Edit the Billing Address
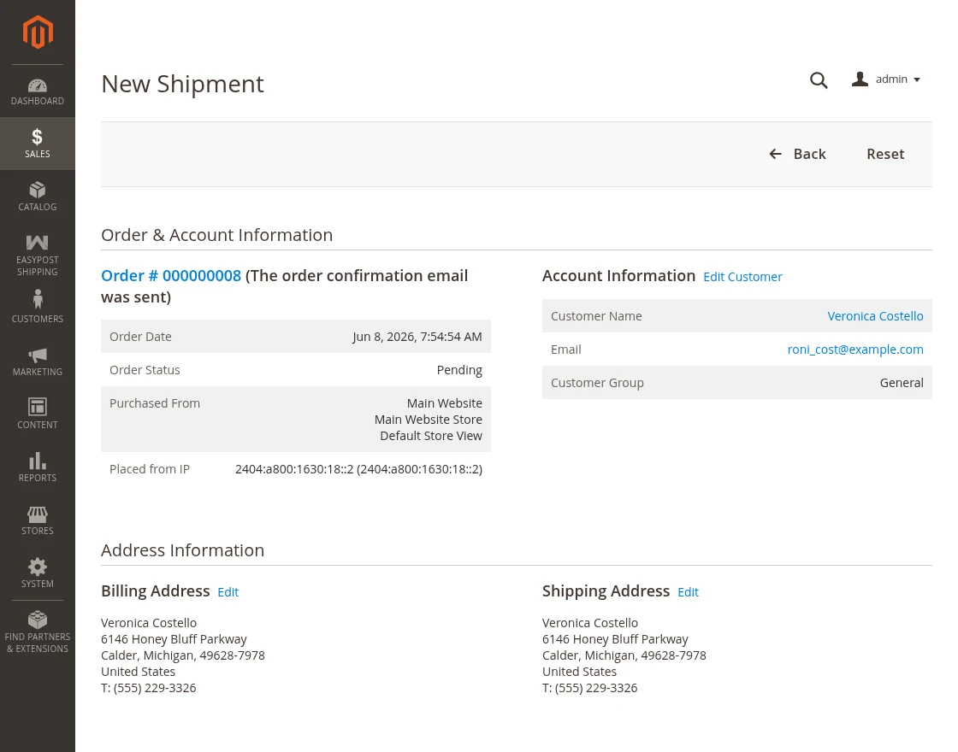 pos(228,592)
